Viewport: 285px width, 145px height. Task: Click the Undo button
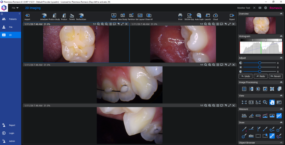245,76
